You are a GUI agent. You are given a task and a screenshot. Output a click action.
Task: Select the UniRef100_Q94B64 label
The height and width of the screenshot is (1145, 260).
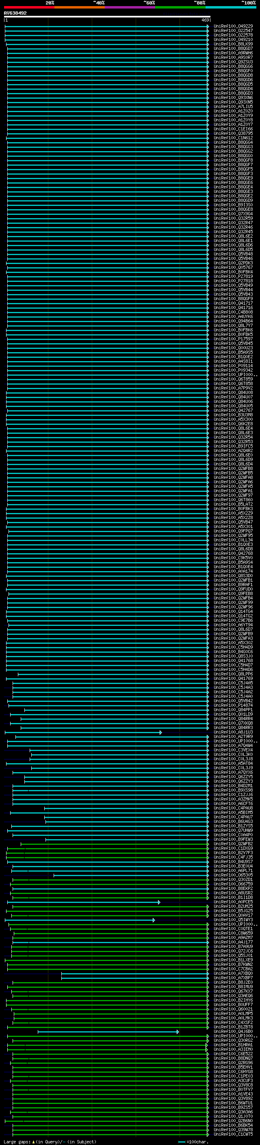[233, 321]
